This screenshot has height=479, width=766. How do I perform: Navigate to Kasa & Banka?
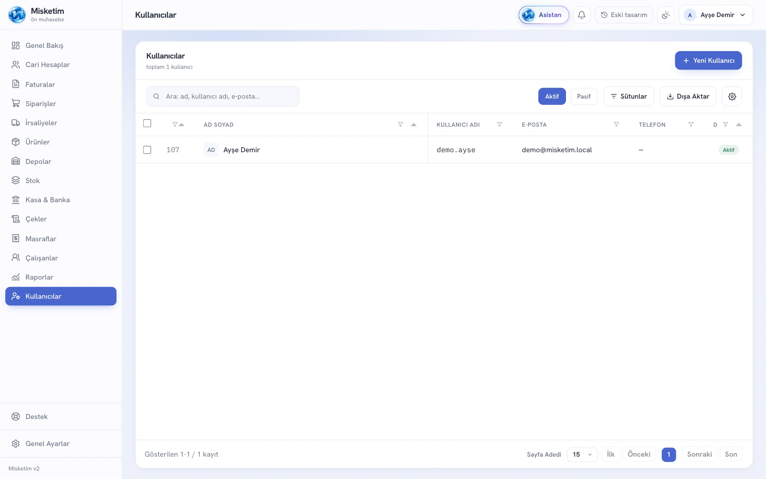(x=61, y=200)
